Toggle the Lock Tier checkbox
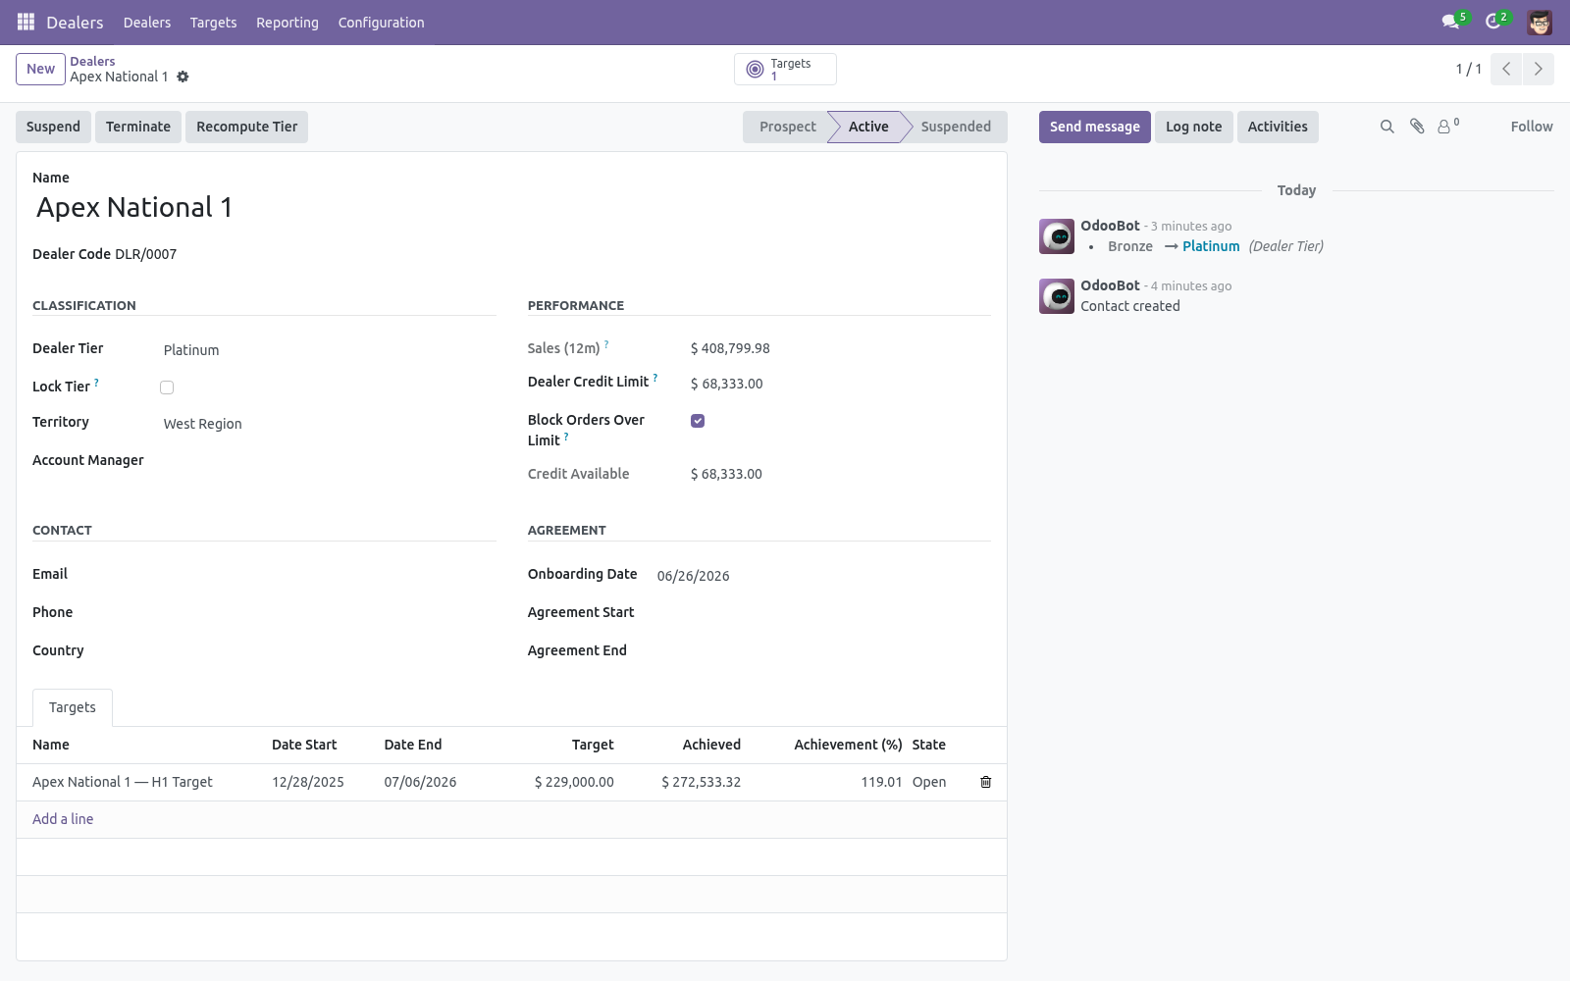Image resolution: width=1570 pixels, height=981 pixels. point(167,387)
